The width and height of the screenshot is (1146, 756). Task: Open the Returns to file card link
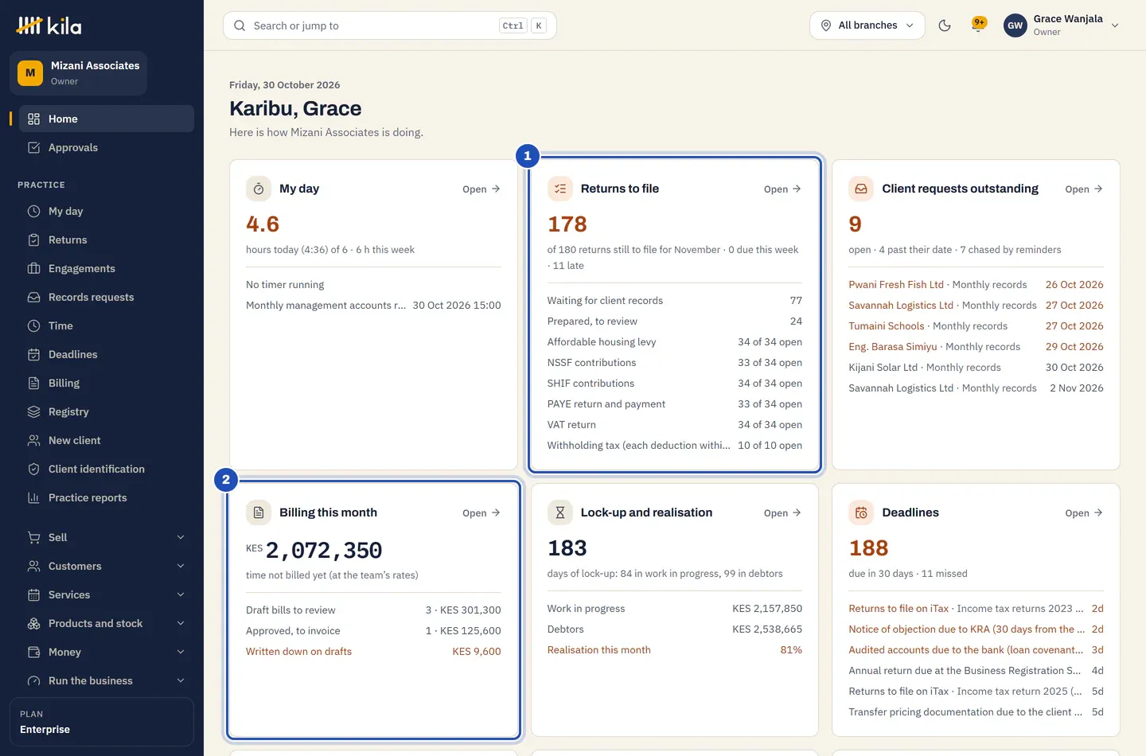coord(782,189)
